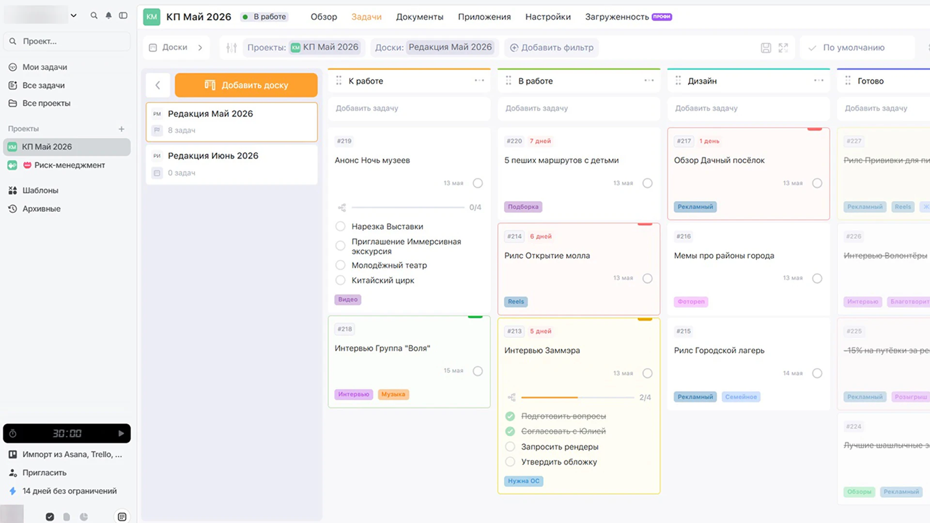The height and width of the screenshot is (523, 930).
Task: Open notifications bell icon
Action: click(x=108, y=15)
